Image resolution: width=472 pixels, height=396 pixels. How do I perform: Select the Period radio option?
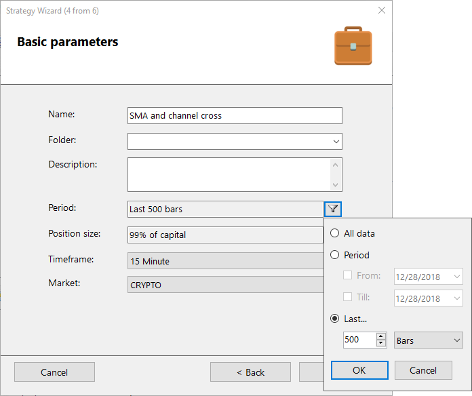pos(335,255)
